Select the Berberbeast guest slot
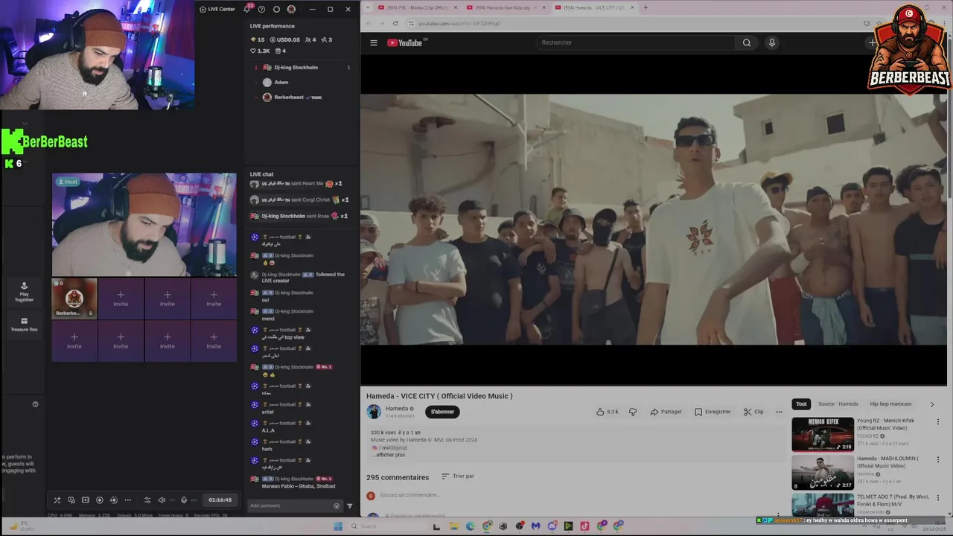This screenshot has height=536, width=953. tap(74, 298)
